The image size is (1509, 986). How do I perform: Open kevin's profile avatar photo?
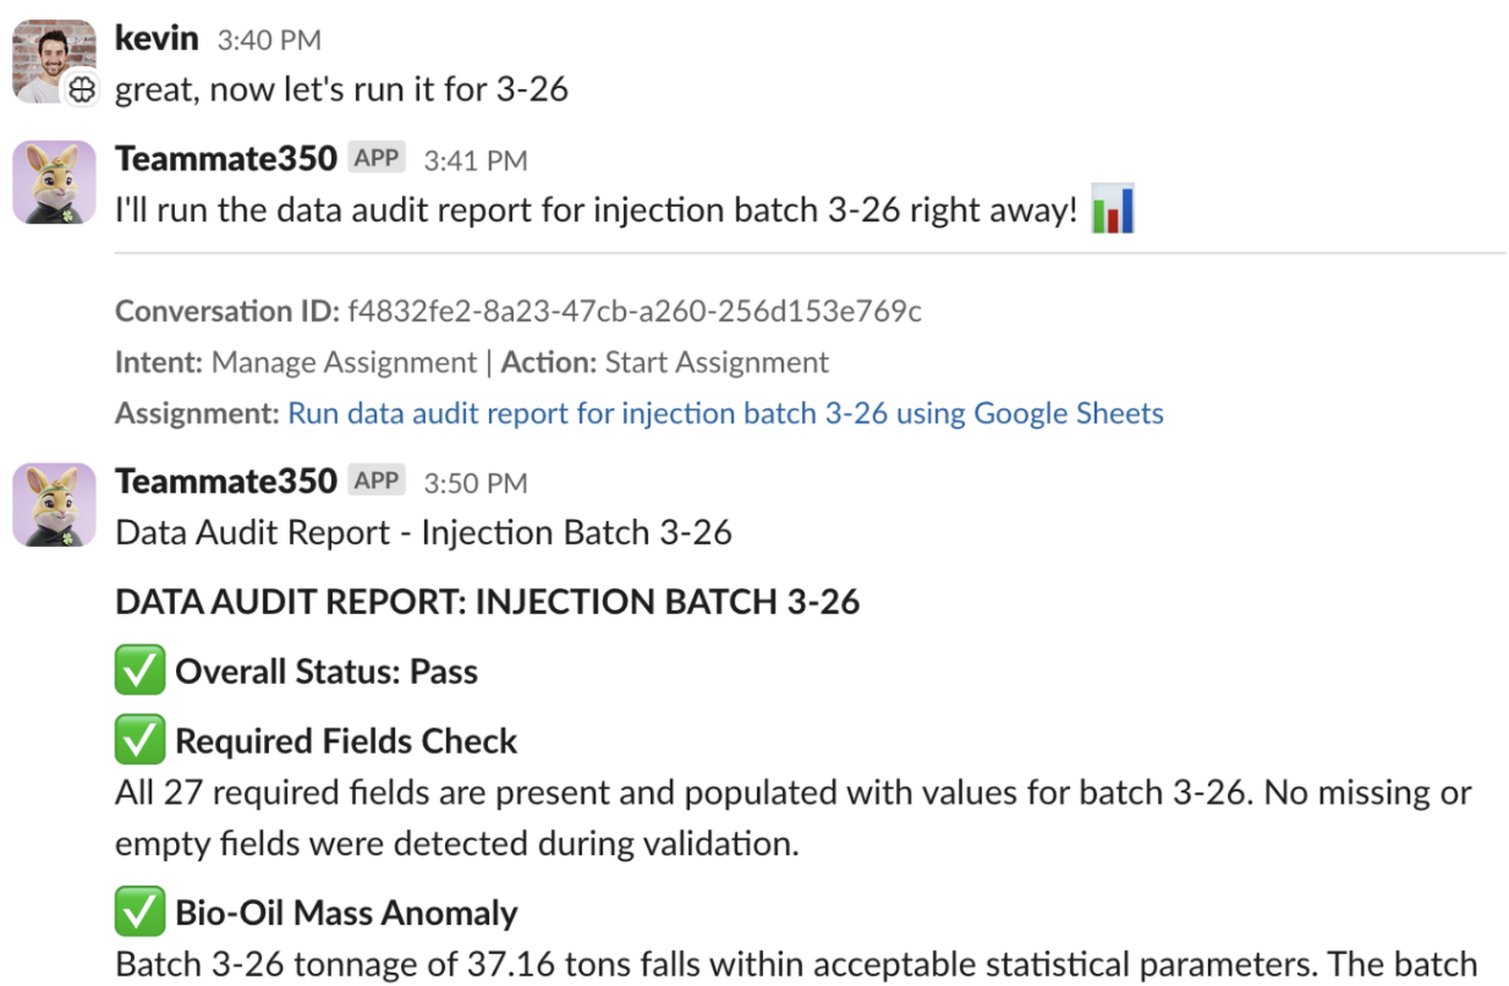click(53, 61)
